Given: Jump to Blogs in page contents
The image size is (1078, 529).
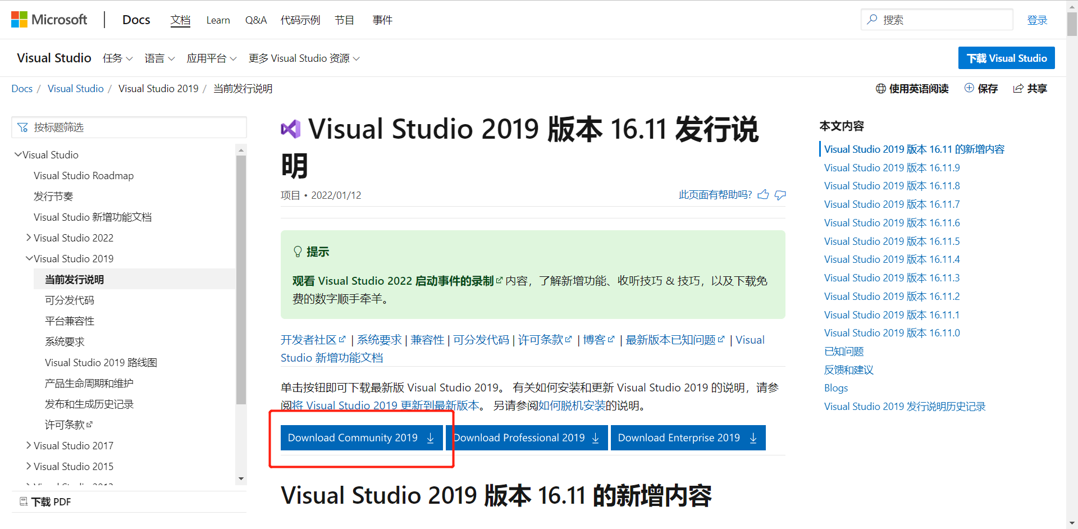Looking at the screenshot, I should [x=836, y=387].
